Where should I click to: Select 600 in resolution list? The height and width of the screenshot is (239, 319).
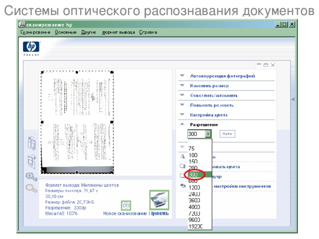193,181
